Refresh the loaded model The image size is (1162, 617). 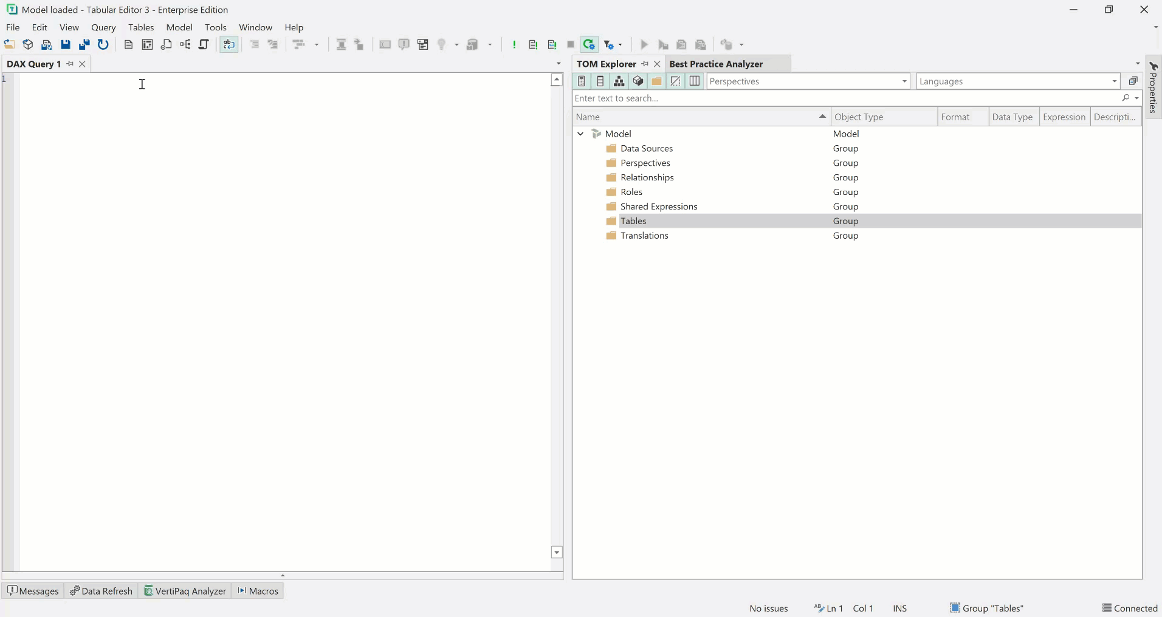[103, 44]
